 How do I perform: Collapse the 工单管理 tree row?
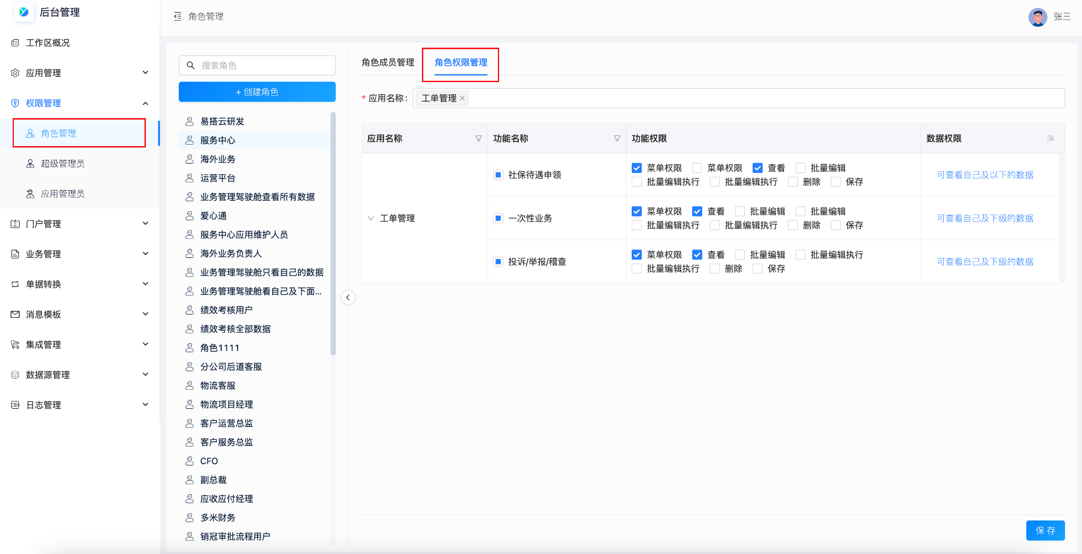pos(371,218)
